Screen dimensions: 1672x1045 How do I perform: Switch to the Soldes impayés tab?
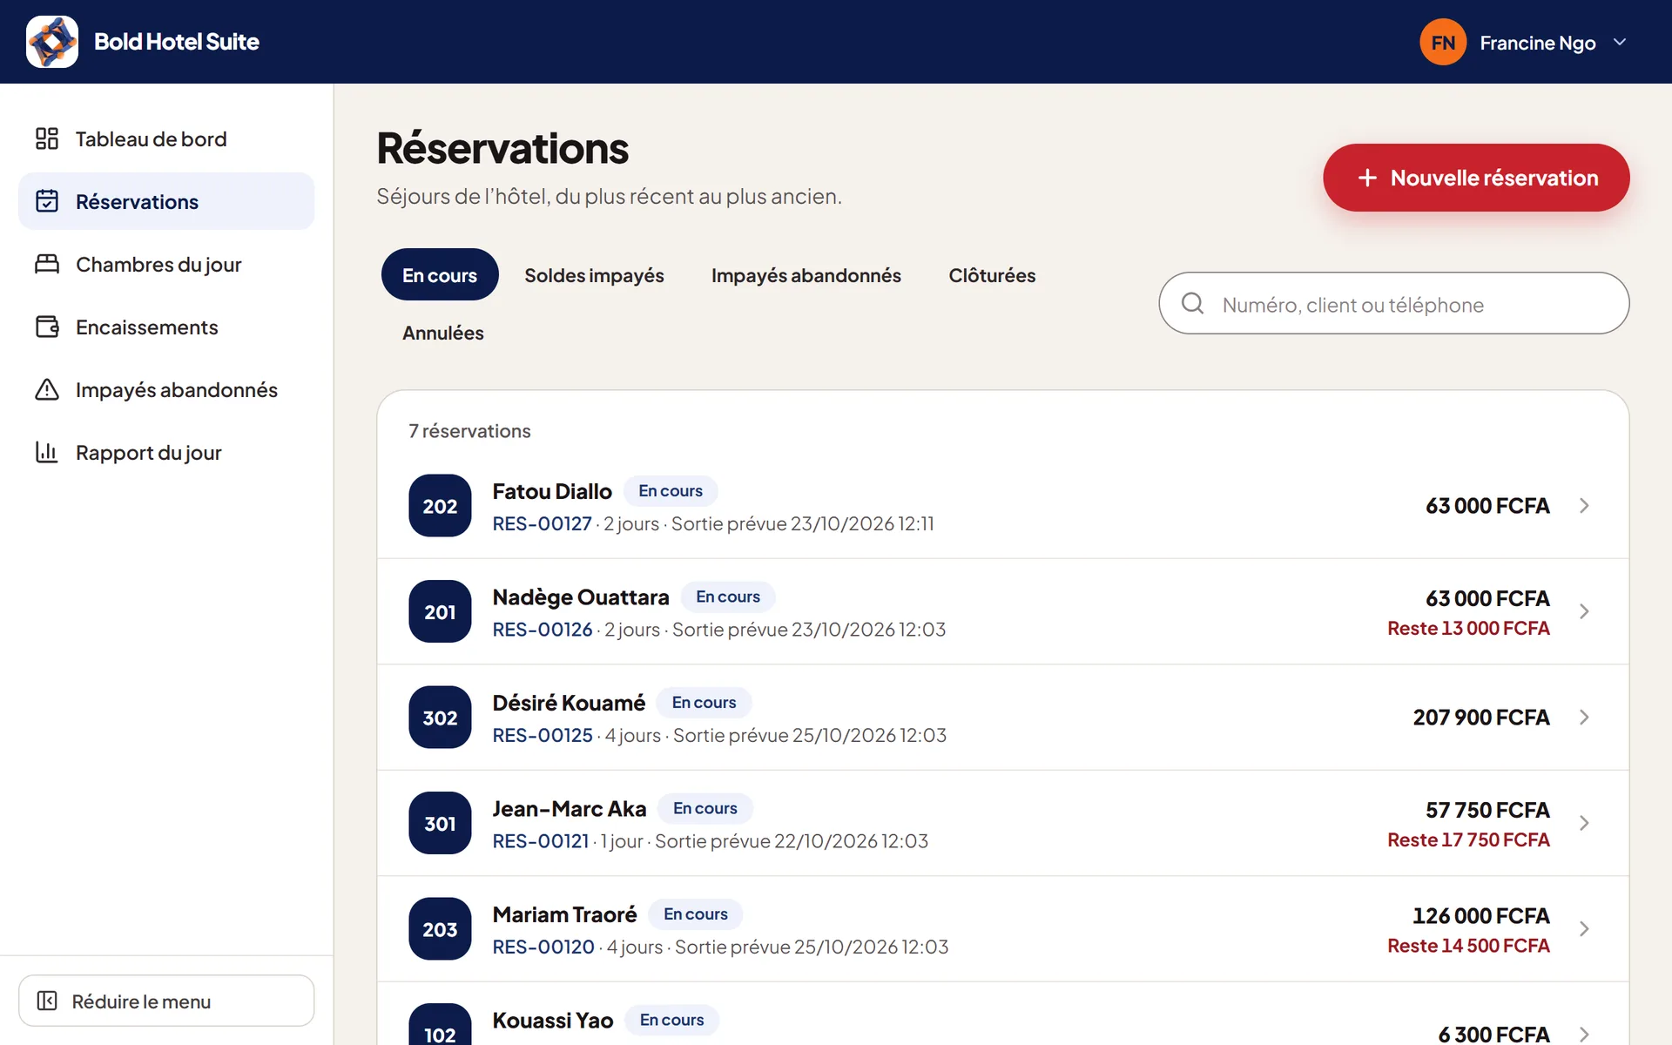point(594,275)
